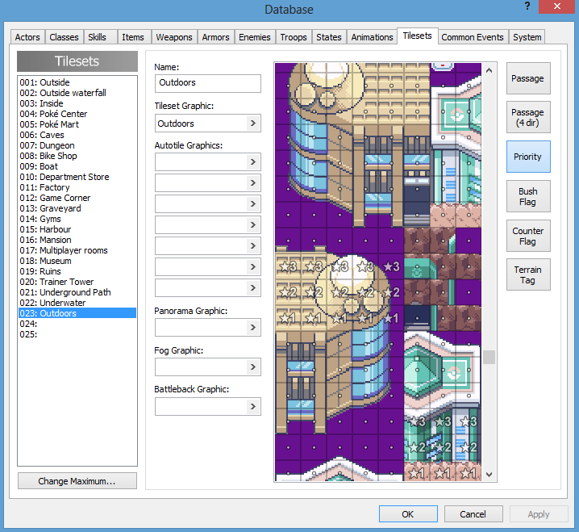The width and height of the screenshot is (579, 532).
Task: Open the Tileset Graphic chooser arrow
Action: click(253, 123)
